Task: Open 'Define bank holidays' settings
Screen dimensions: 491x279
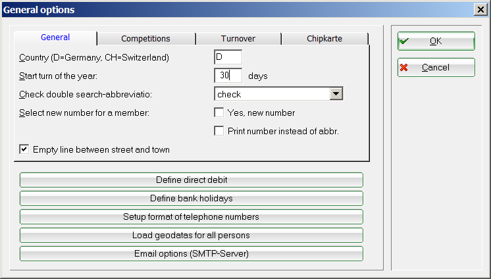Action: (x=192, y=198)
